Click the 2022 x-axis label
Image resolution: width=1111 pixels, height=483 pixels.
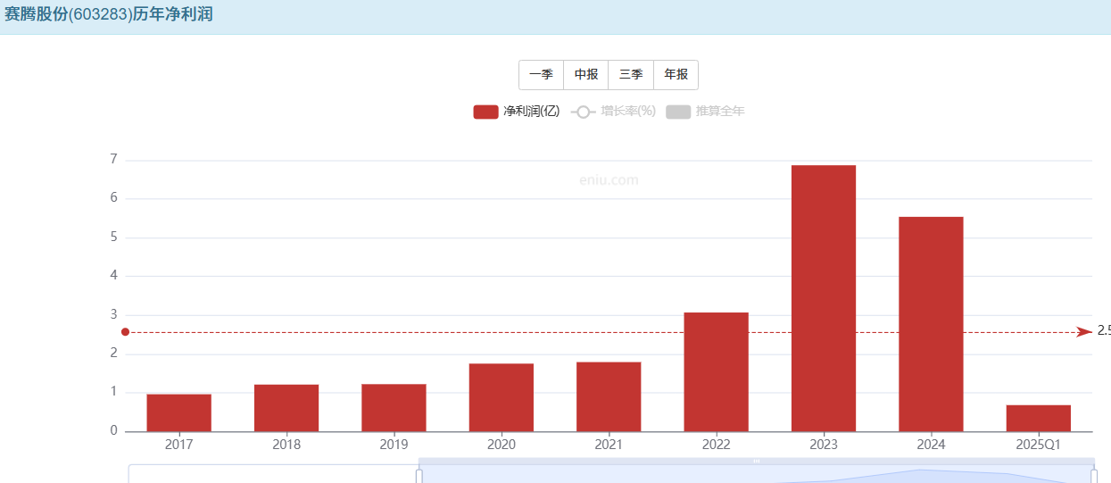point(716,445)
